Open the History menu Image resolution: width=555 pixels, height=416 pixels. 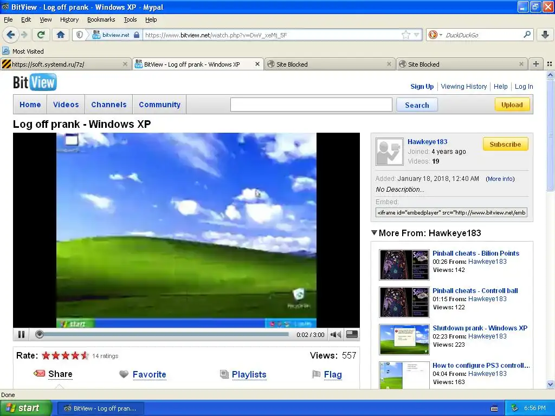tap(69, 19)
